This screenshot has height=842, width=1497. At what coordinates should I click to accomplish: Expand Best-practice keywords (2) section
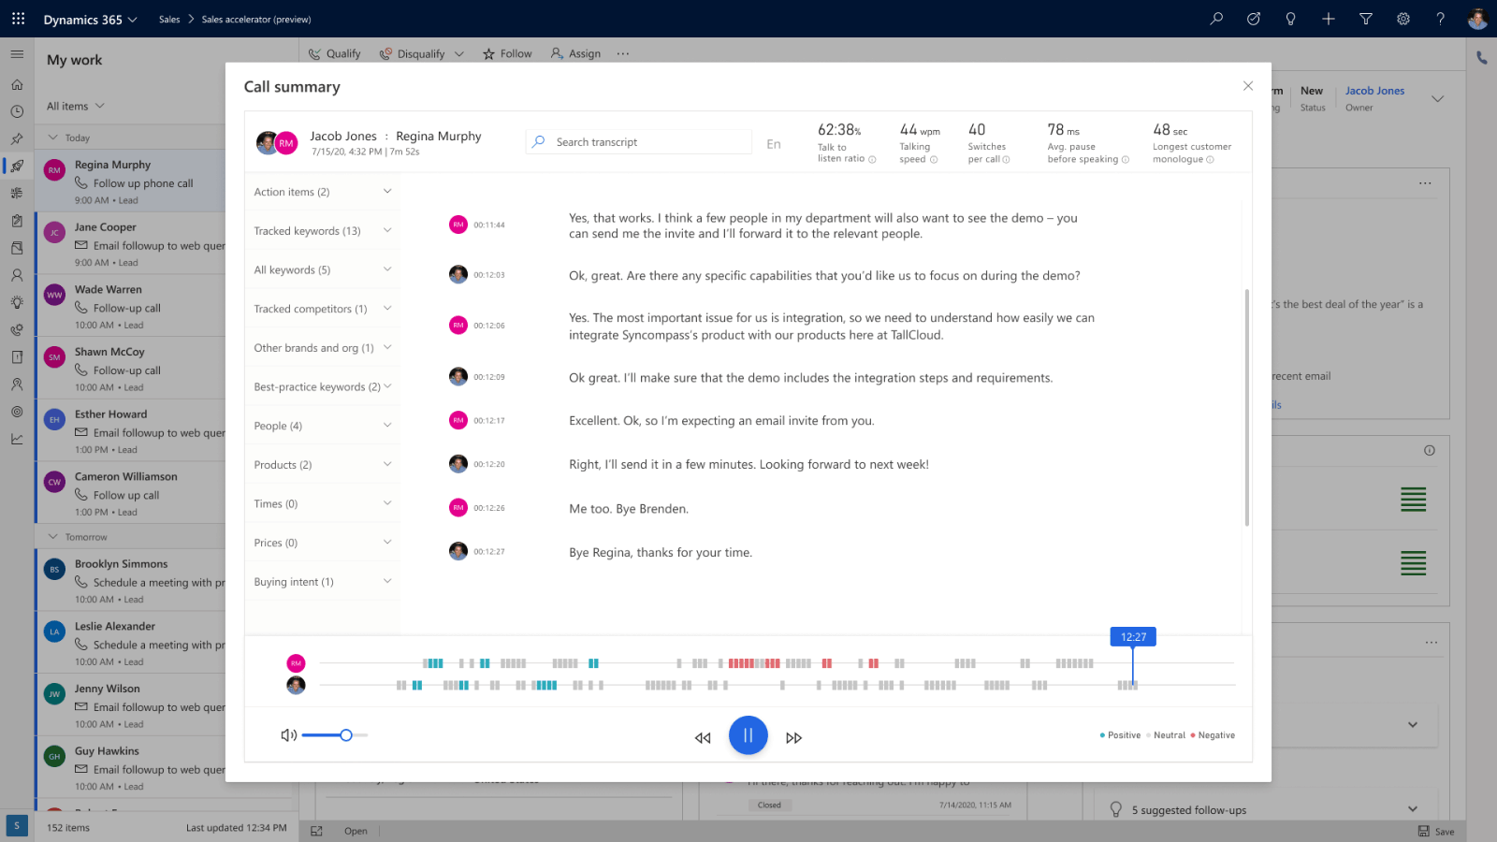pos(323,386)
